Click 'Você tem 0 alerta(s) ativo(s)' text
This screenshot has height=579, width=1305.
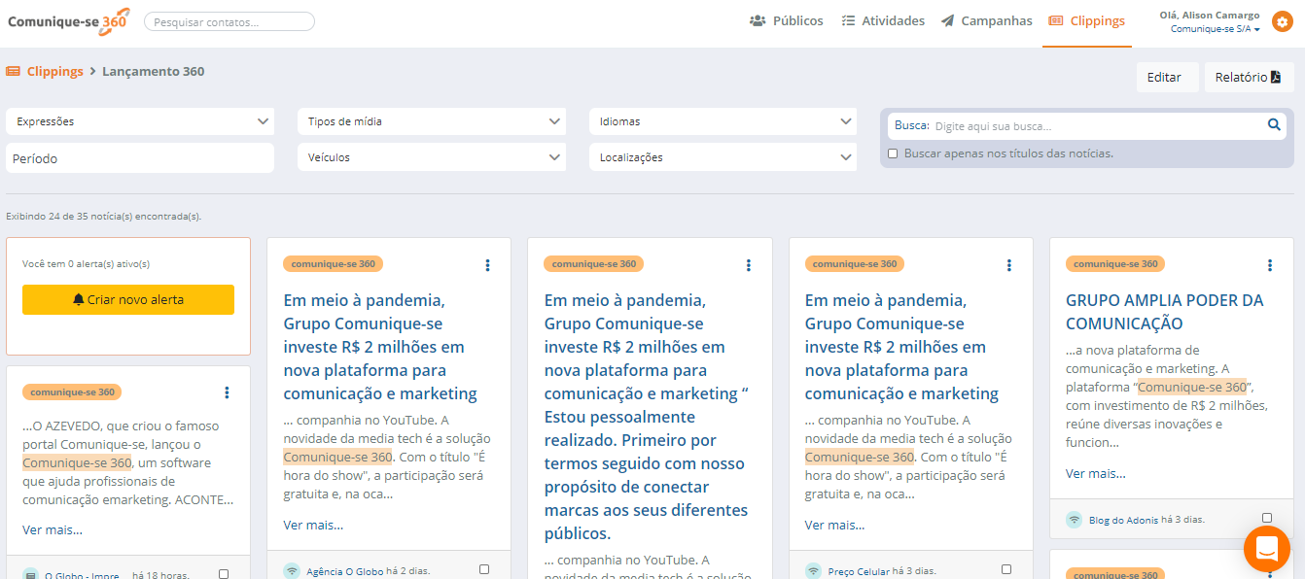tap(86, 263)
